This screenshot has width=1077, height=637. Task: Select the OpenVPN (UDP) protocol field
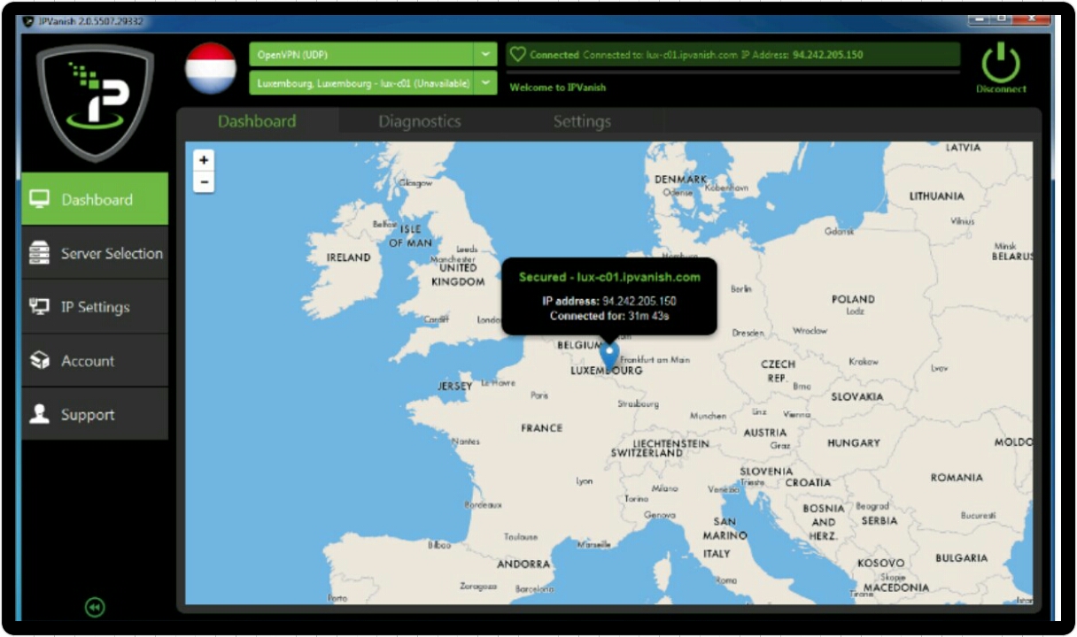click(x=362, y=55)
